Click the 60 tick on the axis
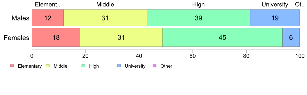This screenshot has width=307, height=95. pos(193,56)
